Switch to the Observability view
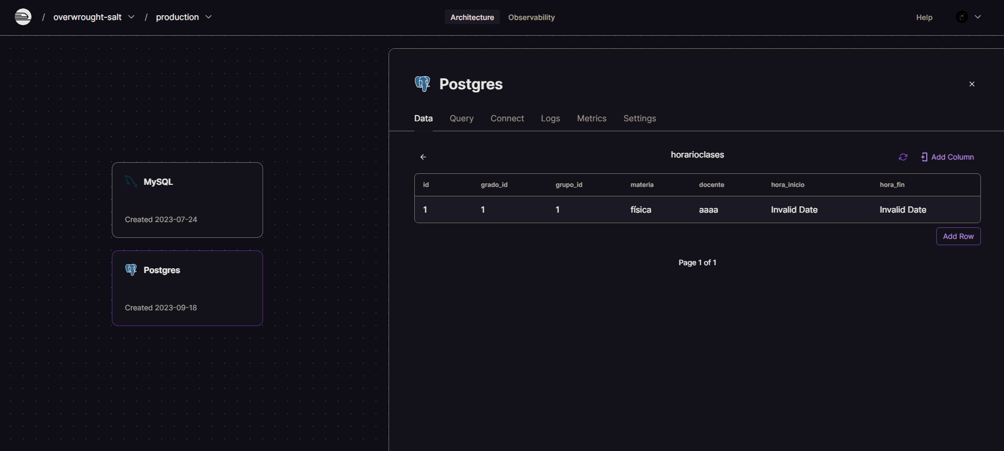The height and width of the screenshot is (451, 1004). pyautogui.click(x=531, y=17)
